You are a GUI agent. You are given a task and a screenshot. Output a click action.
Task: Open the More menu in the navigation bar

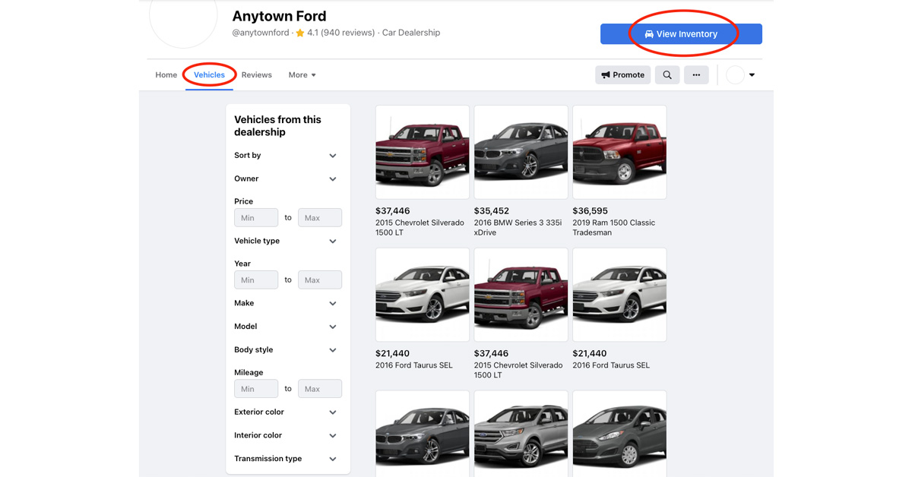(x=301, y=74)
